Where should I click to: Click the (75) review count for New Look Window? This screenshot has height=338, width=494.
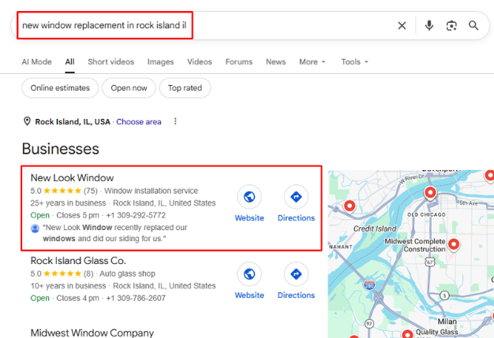(x=91, y=191)
